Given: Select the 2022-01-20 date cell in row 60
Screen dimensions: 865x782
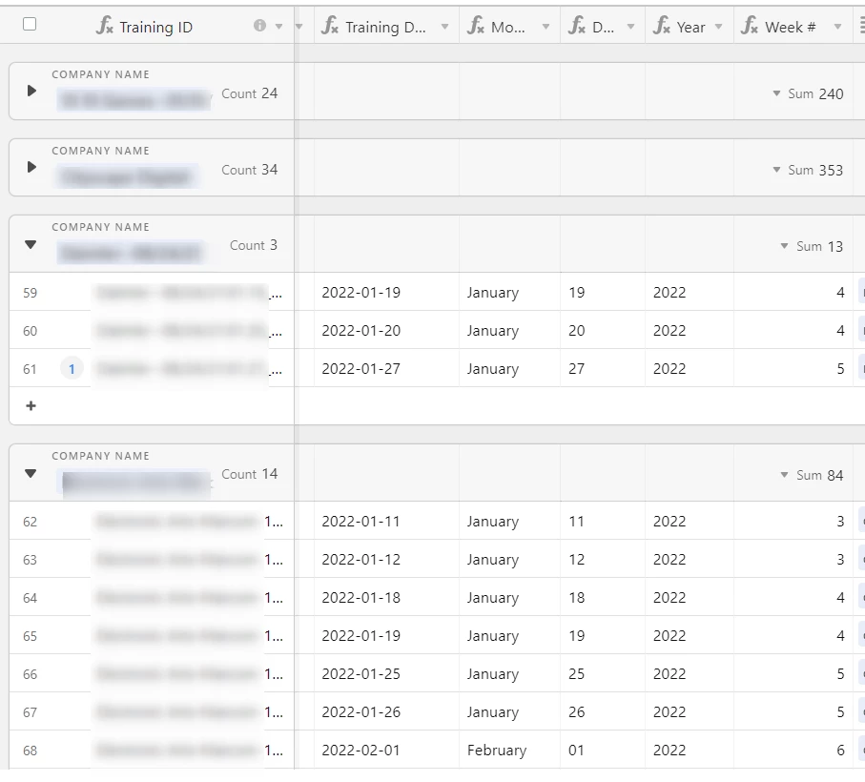Looking at the screenshot, I should coord(386,330).
